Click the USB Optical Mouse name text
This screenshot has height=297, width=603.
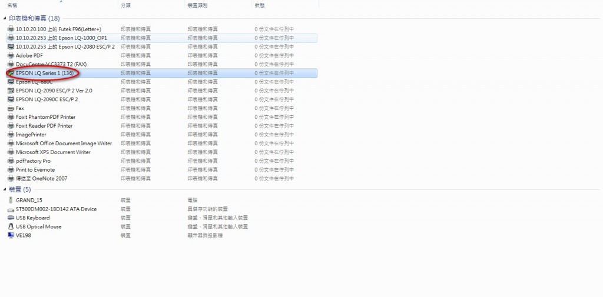pos(38,226)
